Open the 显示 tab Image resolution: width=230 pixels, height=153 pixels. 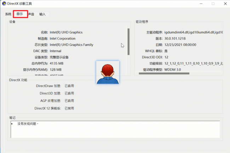point(20,14)
